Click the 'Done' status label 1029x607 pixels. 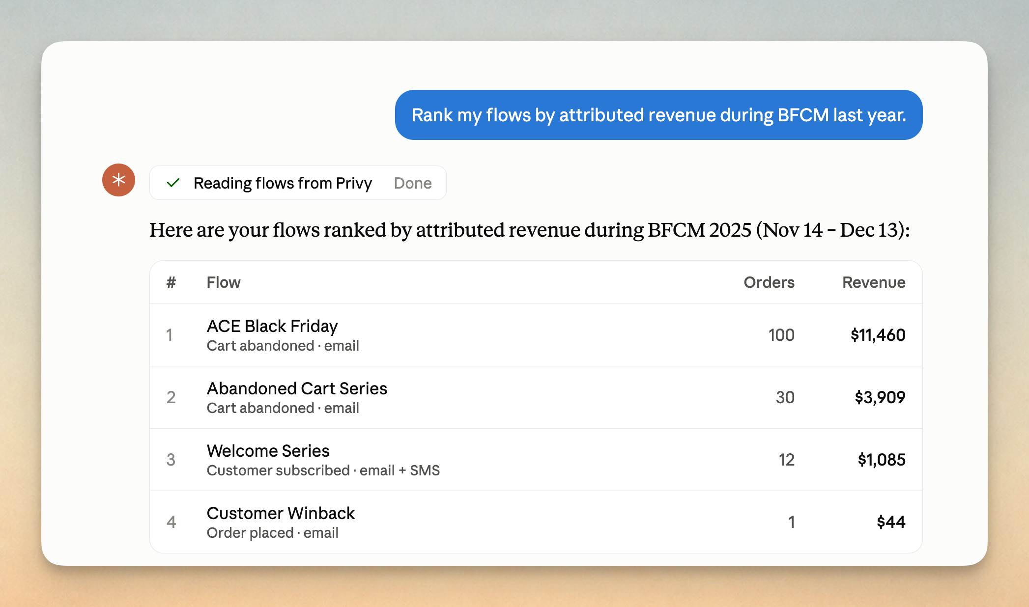(x=413, y=183)
